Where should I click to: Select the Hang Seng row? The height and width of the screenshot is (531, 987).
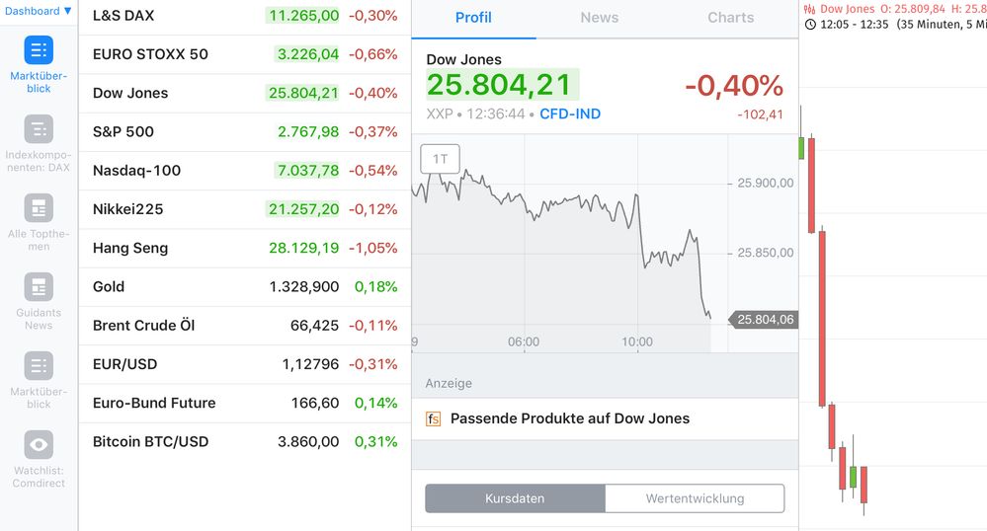pos(244,248)
